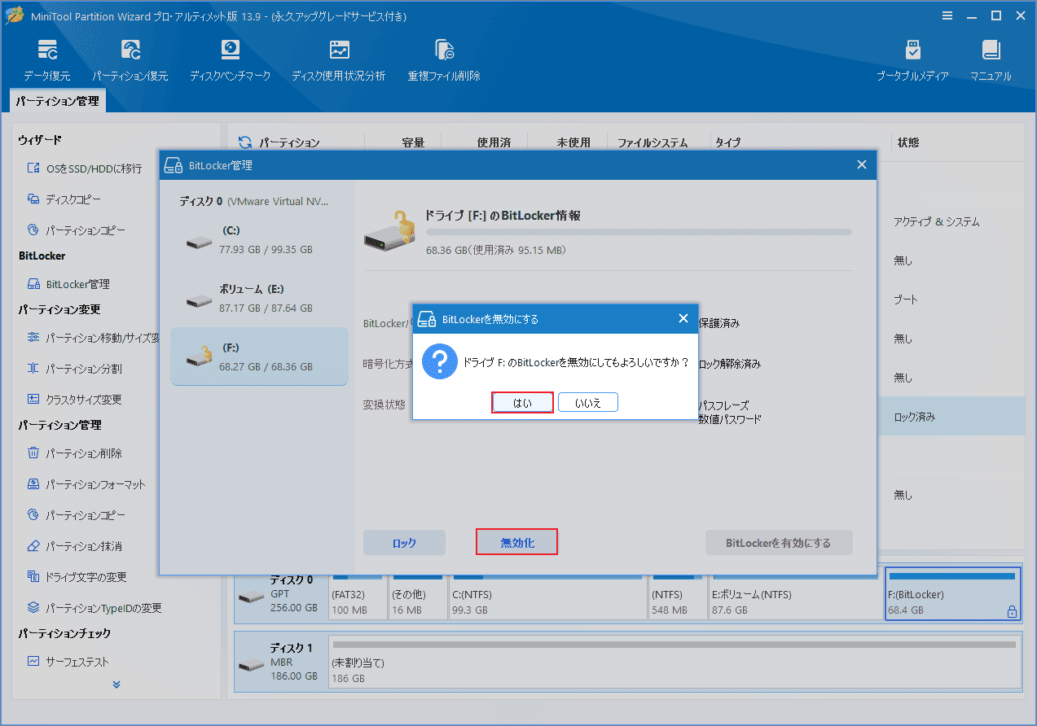Click the ロック button

pos(404,543)
